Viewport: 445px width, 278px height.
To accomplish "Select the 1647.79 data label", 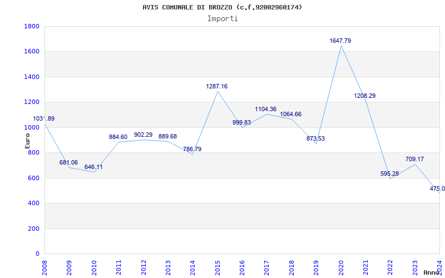I will pyautogui.click(x=340, y=41).
